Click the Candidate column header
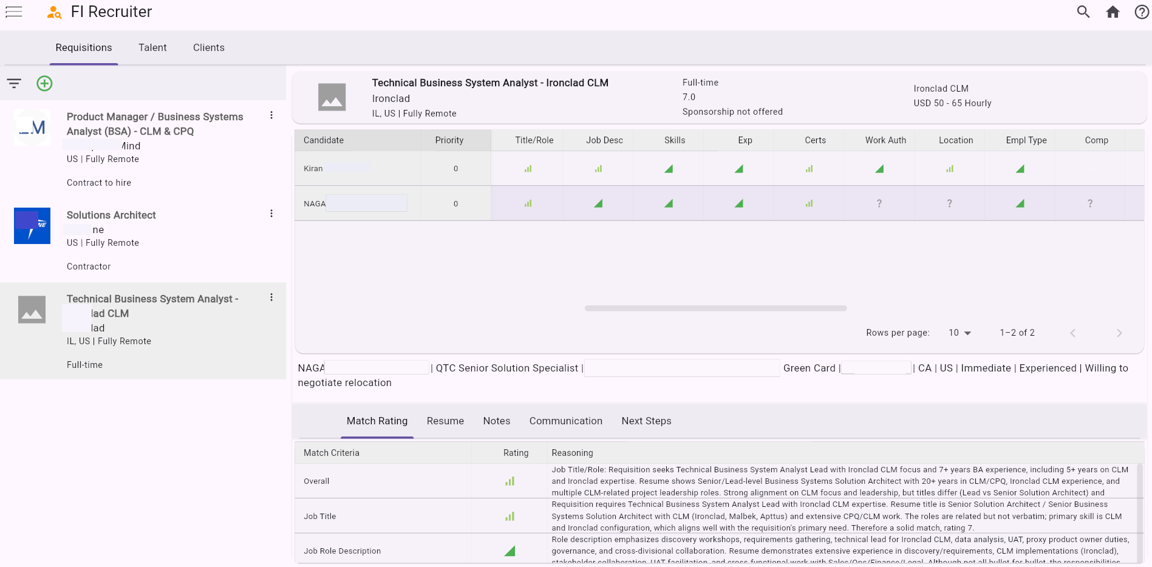 point(324,140)
